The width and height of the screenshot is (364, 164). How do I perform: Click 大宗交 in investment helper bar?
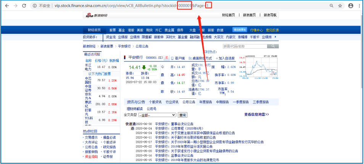[219, 37]
